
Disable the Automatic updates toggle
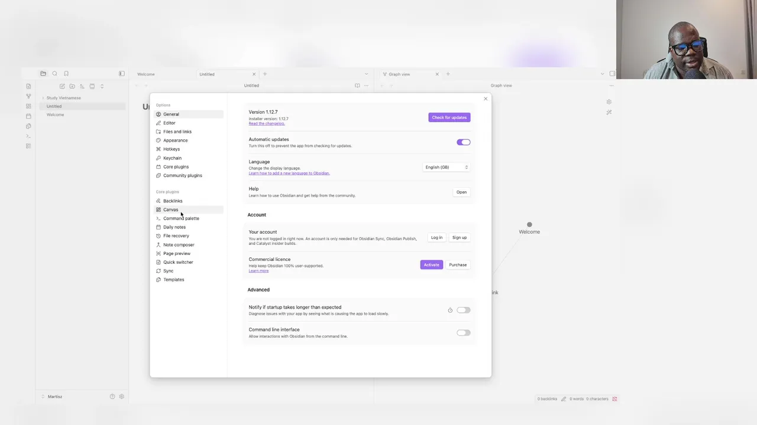[463, 142]
